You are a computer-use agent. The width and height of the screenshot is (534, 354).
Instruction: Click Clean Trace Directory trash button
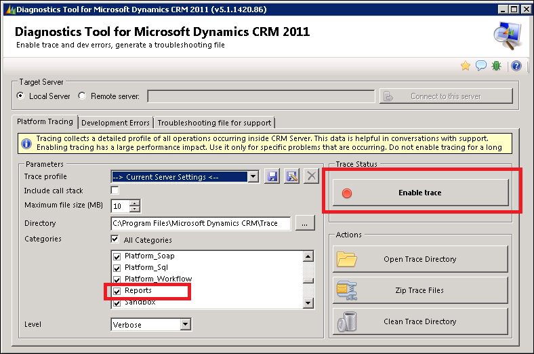[419, 321]
